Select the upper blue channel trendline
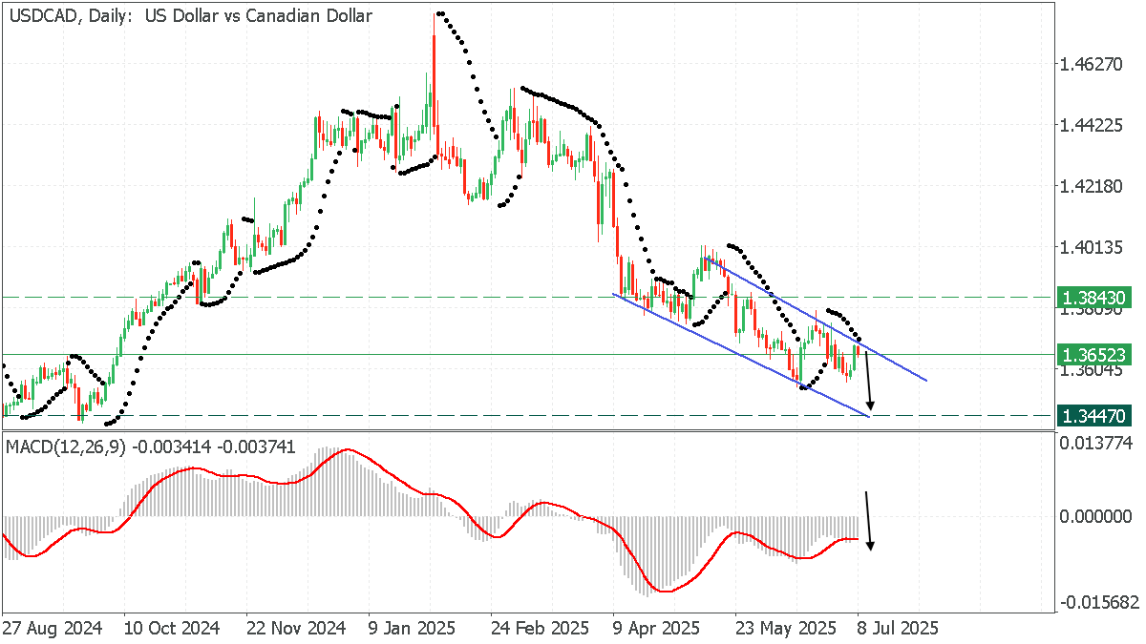 [815, 318]
